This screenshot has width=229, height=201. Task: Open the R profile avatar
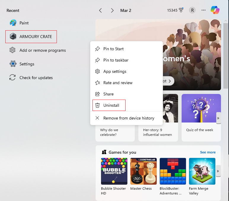(192, 10)
